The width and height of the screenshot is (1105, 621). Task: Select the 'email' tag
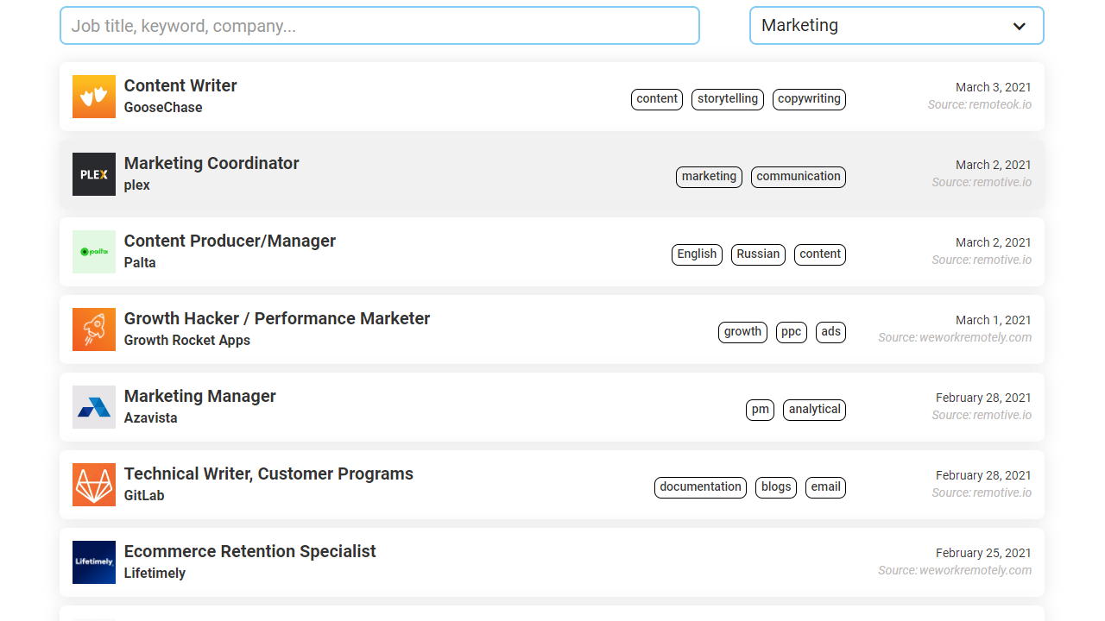pyautogui.click(x=825, y=487)
